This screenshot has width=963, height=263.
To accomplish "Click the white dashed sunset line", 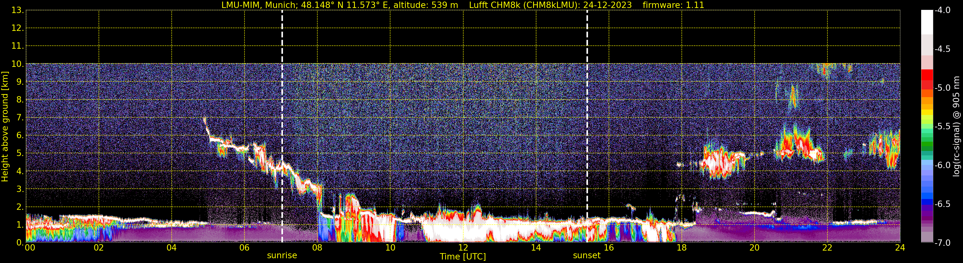I will coord(587,112).
